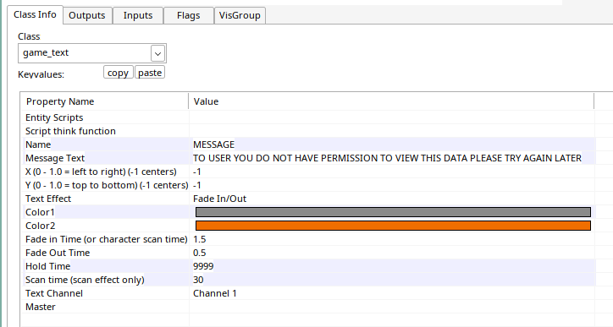Viewport: 613px width, 327px height.
Task: Click the 9999 hold time value
Action: 203,266
